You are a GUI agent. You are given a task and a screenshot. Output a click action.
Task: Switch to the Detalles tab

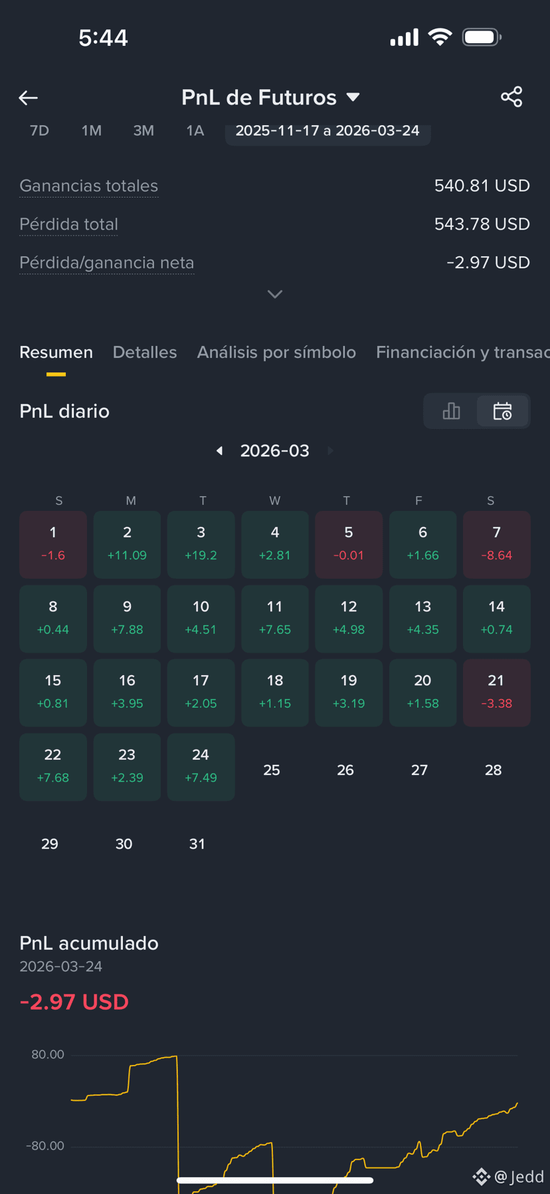click(x=145, y=353)
